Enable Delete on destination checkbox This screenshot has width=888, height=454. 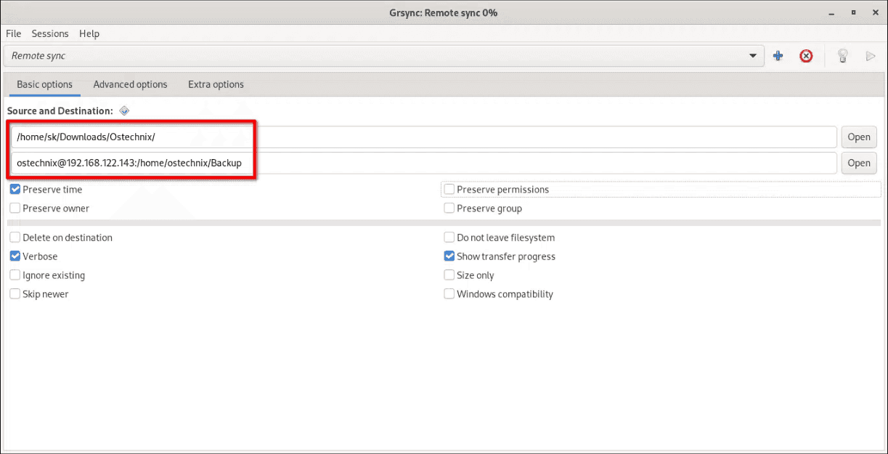point(15,238)
